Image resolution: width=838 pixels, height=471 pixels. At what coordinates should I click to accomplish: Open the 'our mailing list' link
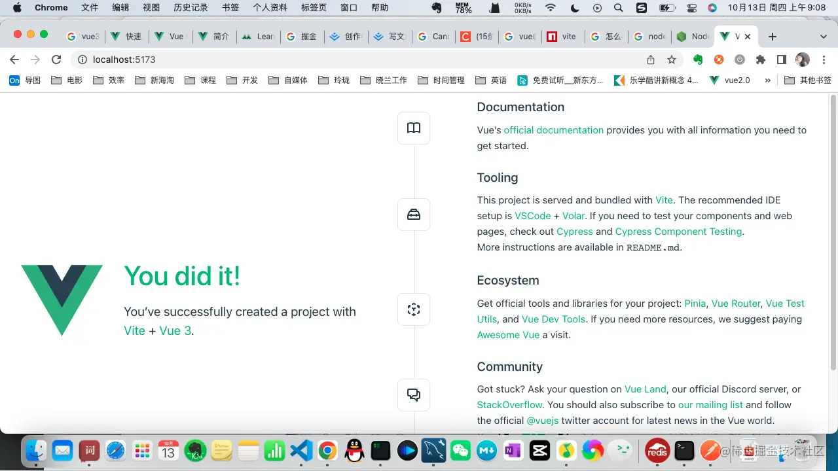[x=710, y=405]
